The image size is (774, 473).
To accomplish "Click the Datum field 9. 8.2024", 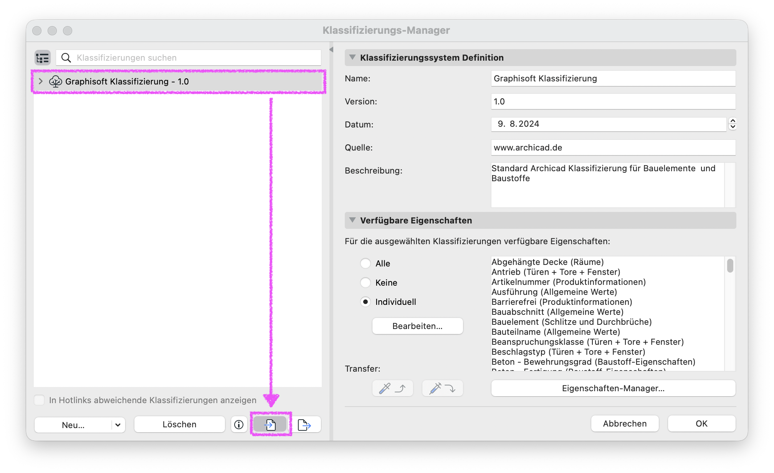I will [x=609, y=124].
